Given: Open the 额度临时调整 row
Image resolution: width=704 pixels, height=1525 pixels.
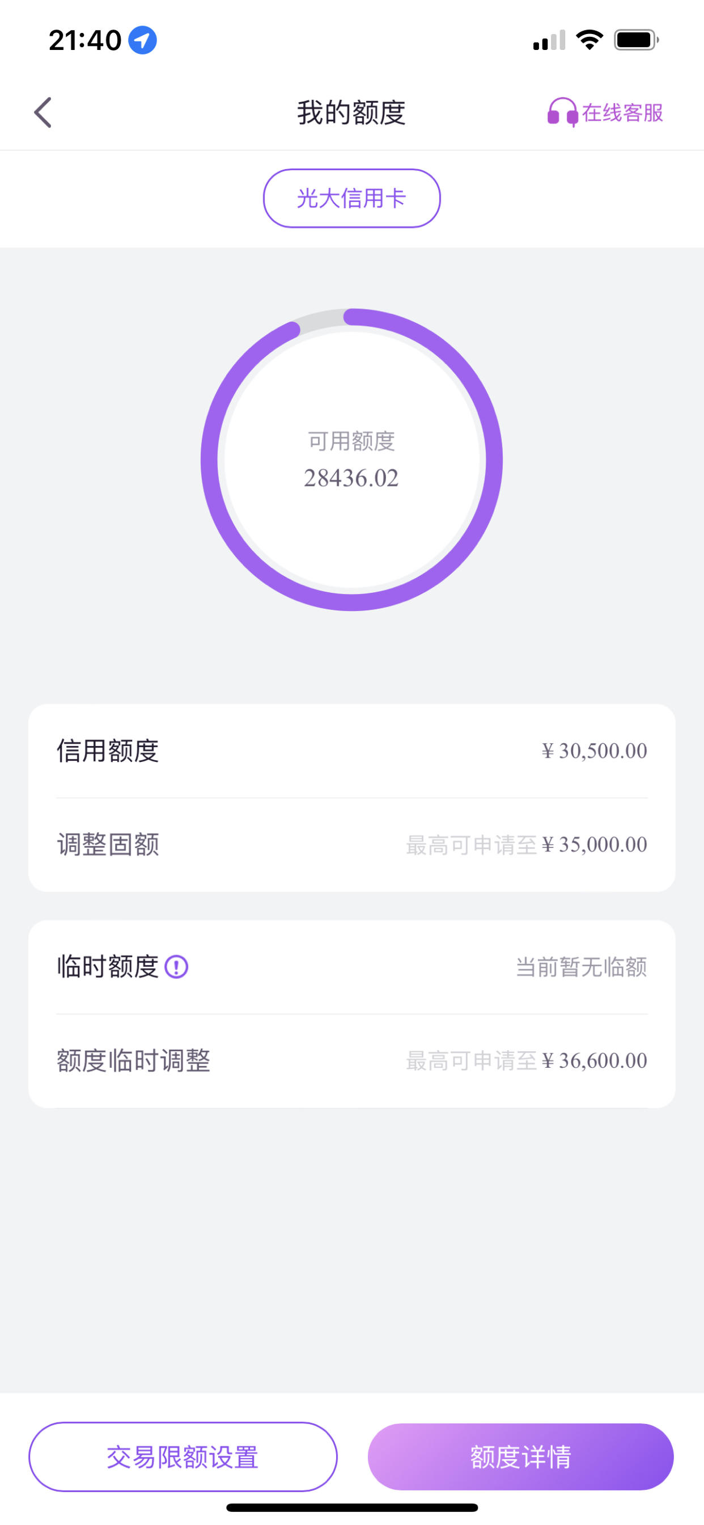Looking at the screenshot, I should pos(352,1061).
